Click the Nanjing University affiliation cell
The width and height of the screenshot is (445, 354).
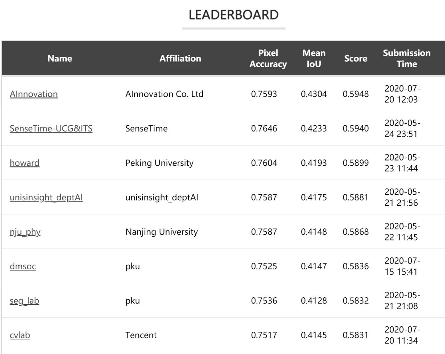[161, 232]
